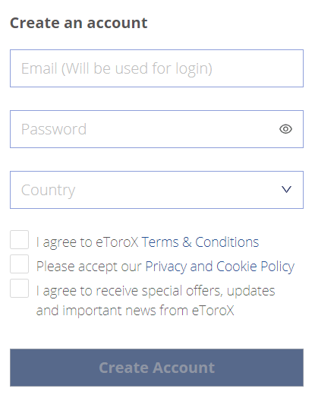Click the 'Password' placeholder text

point(54,129)
